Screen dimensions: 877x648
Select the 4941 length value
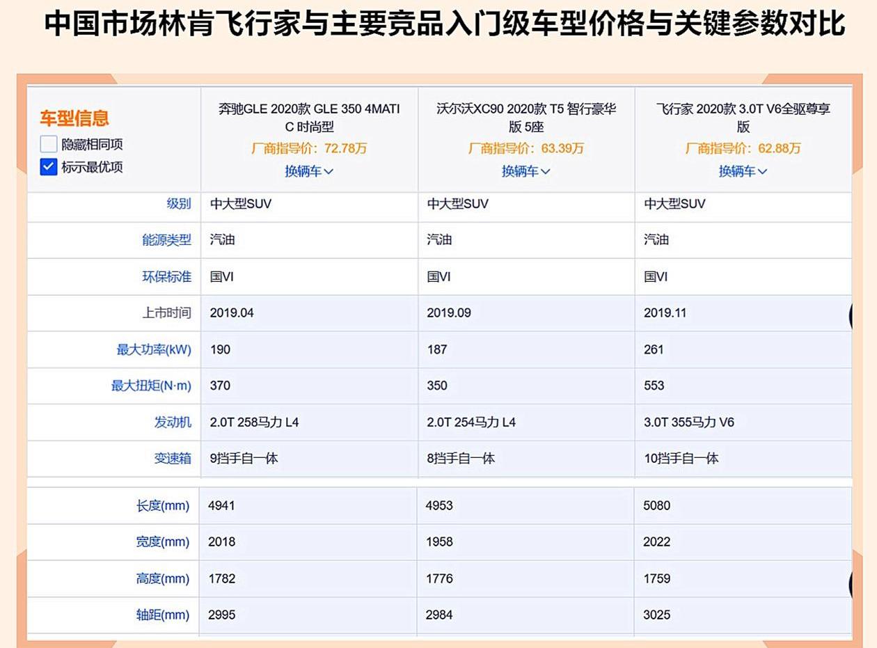221,505
